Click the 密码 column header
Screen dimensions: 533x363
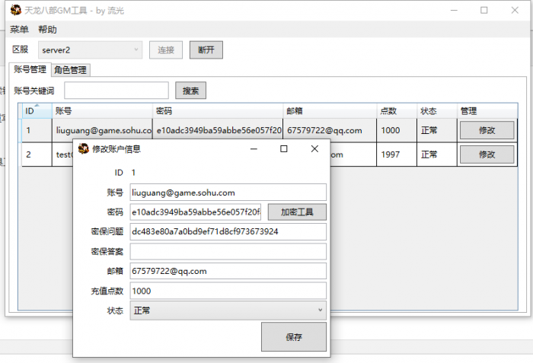(218, 111)
